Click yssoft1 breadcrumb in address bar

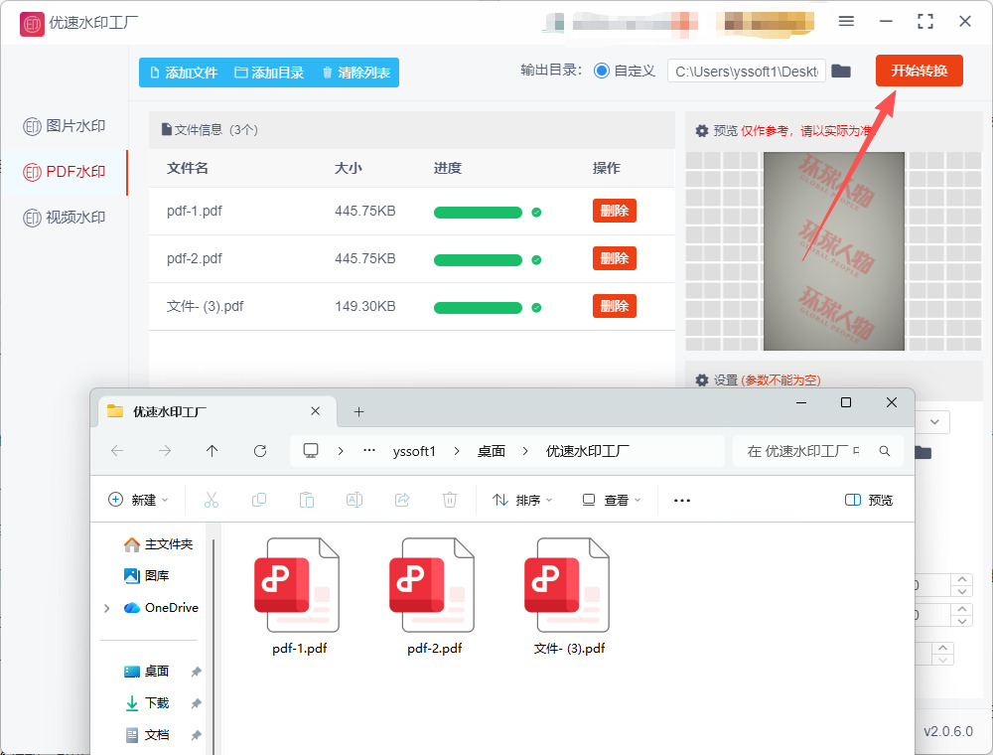[x=414, y=451]
